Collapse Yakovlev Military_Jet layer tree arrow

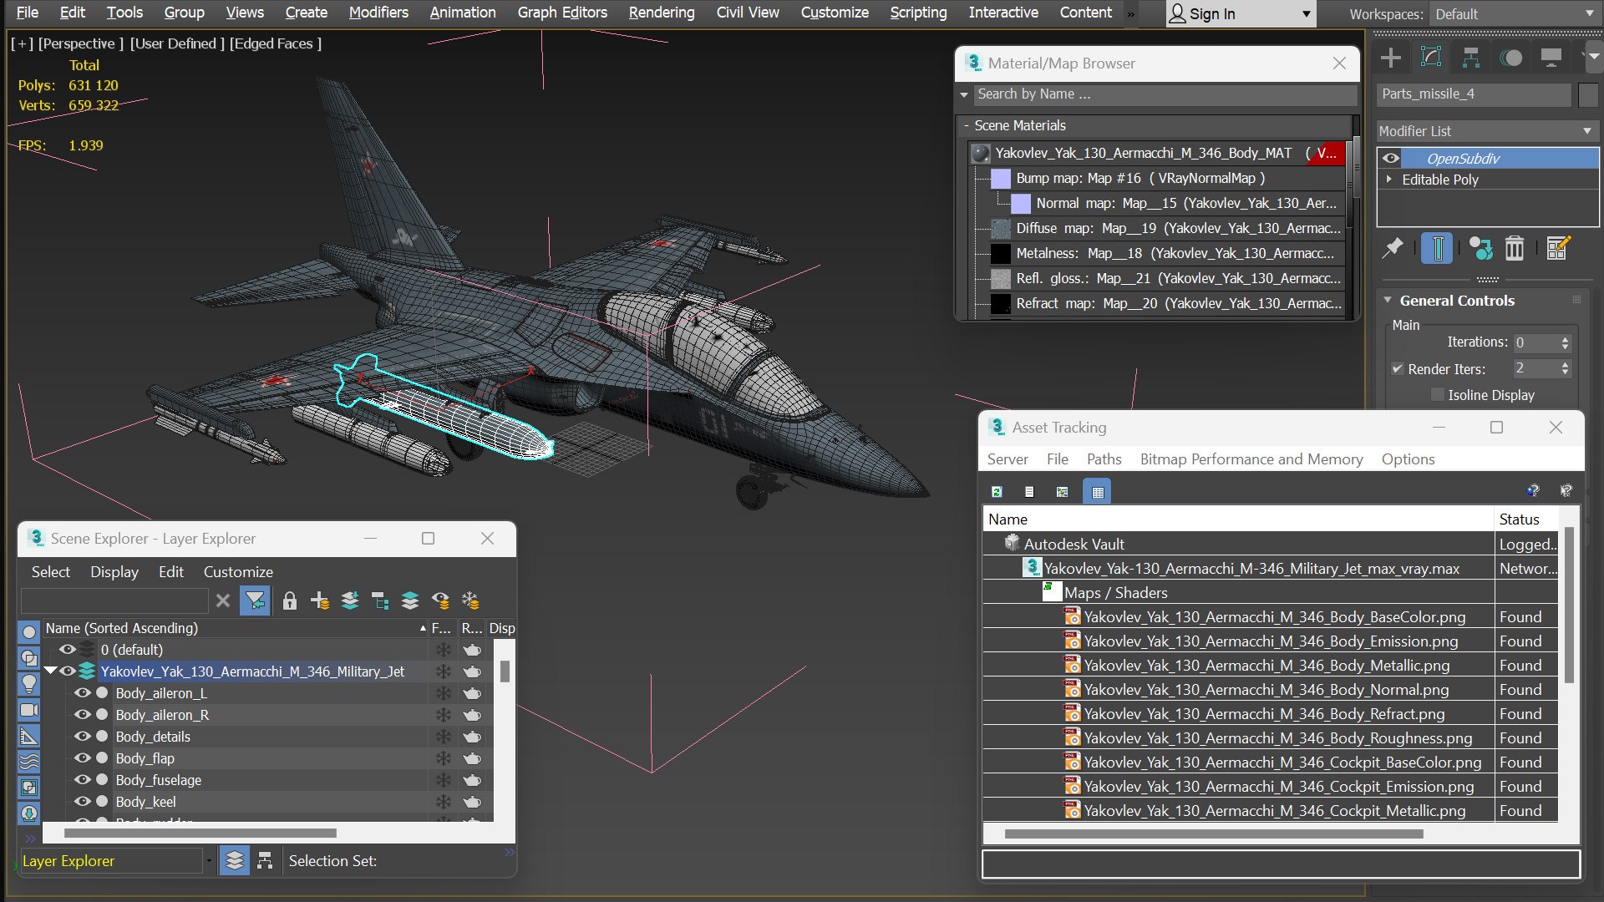pyautogui.click(x=50, y=671)
